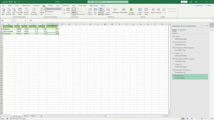Switch to the Home ribbon tab
Screen dimensions: 214x120
click(10, 5)
